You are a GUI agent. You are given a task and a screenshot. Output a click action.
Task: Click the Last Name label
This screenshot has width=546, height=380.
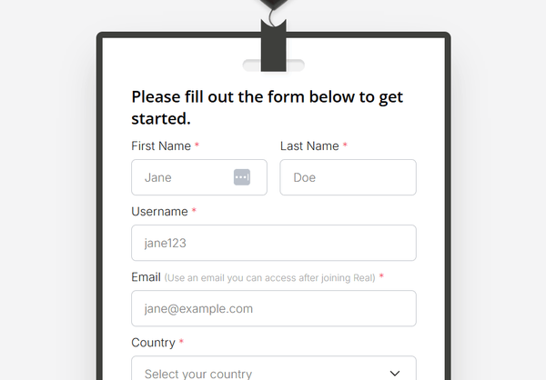[x=309, y=146]
